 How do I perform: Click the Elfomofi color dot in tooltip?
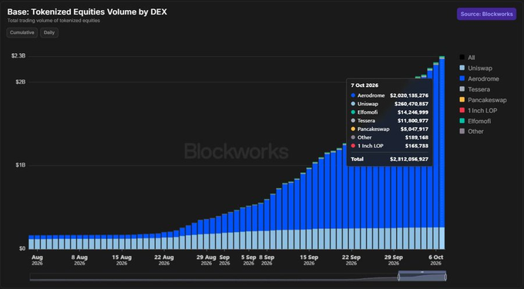(x=353, y=112)
